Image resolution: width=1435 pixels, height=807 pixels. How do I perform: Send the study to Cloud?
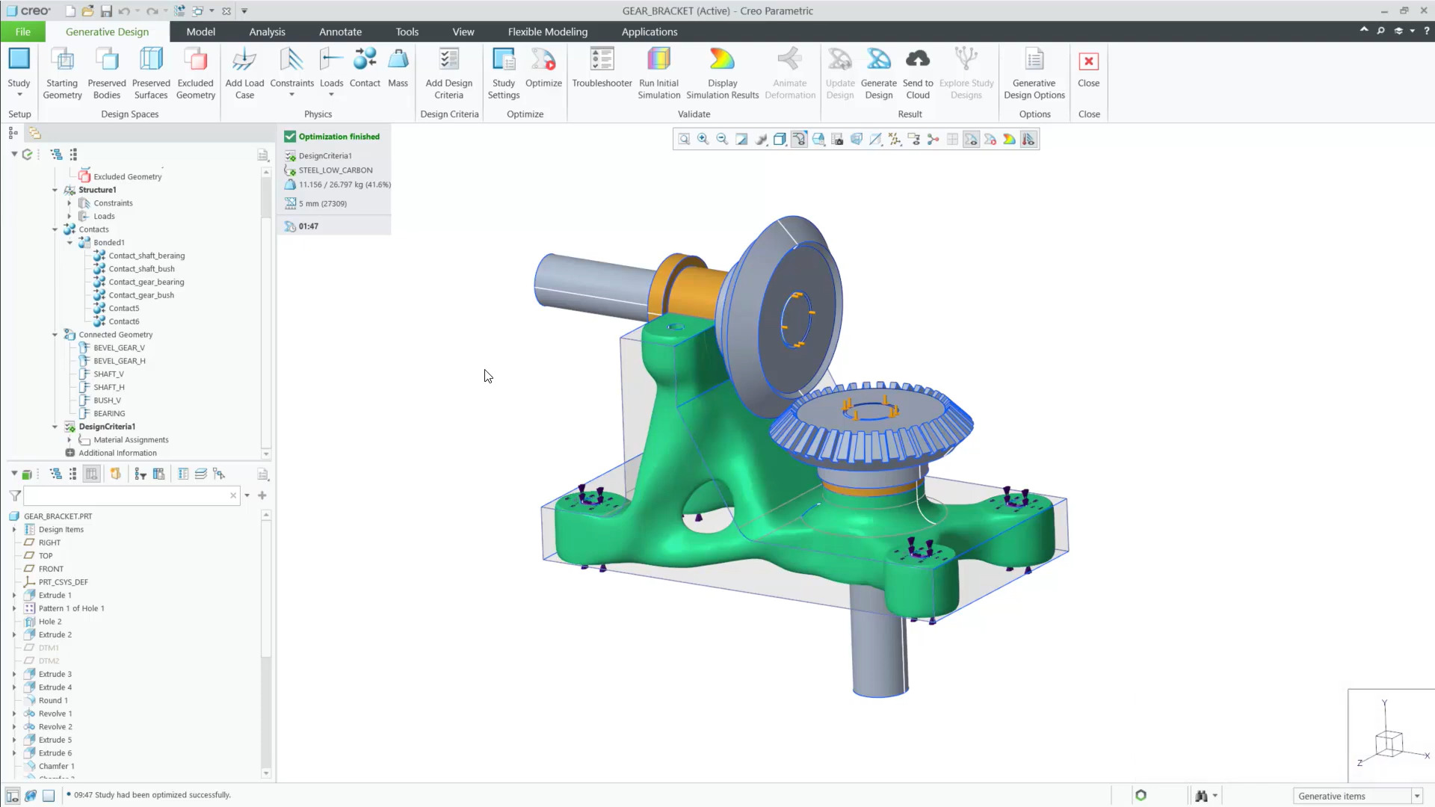[918, 72]
